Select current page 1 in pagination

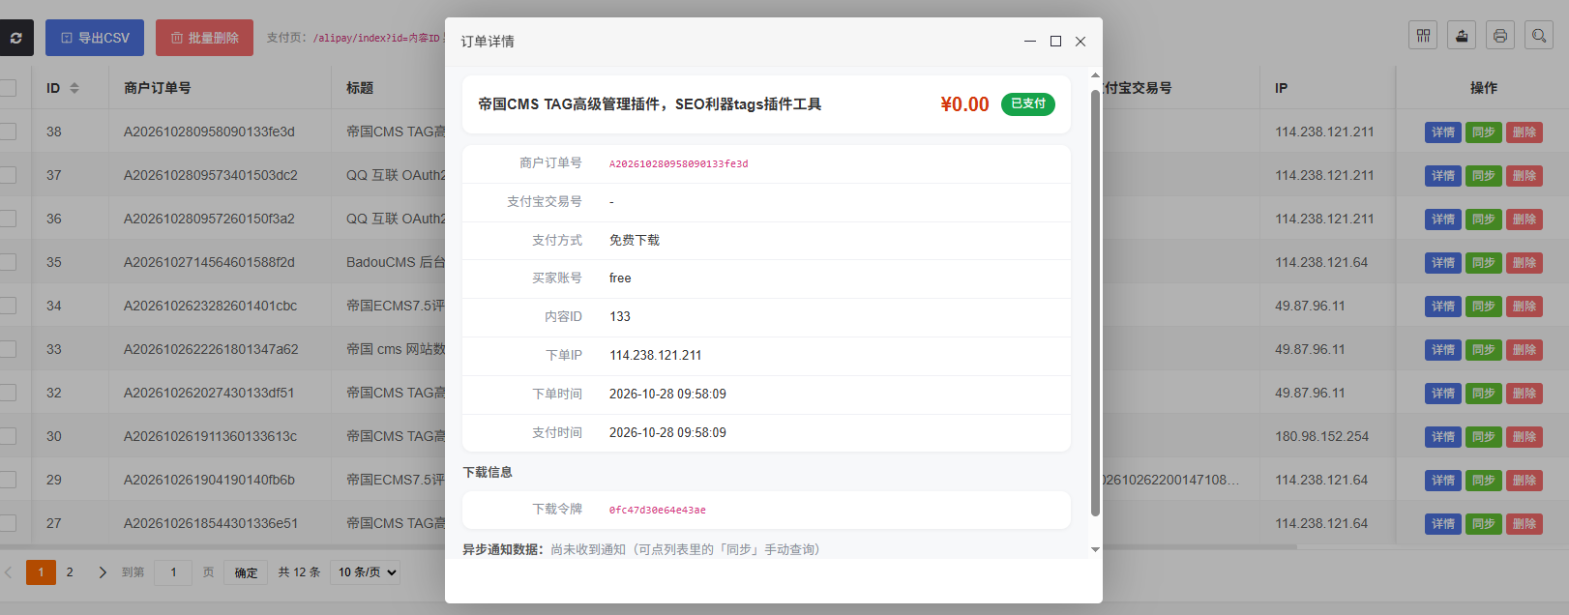pyautogui.click(x=41, y=572)
